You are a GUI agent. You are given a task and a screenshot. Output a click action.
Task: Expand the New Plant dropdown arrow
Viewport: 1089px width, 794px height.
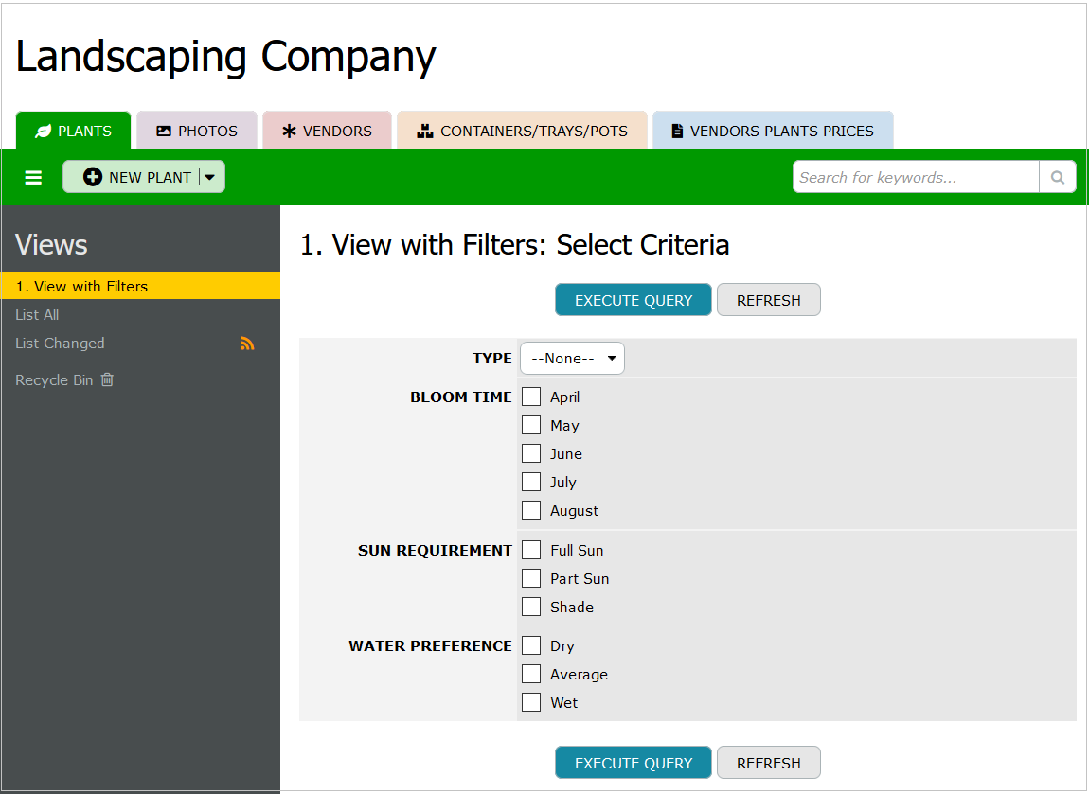coord(210,177)
